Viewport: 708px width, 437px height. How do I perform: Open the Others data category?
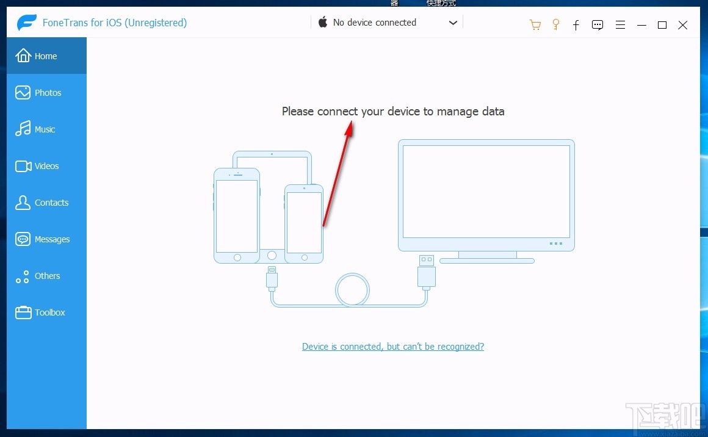pos(46,276)
